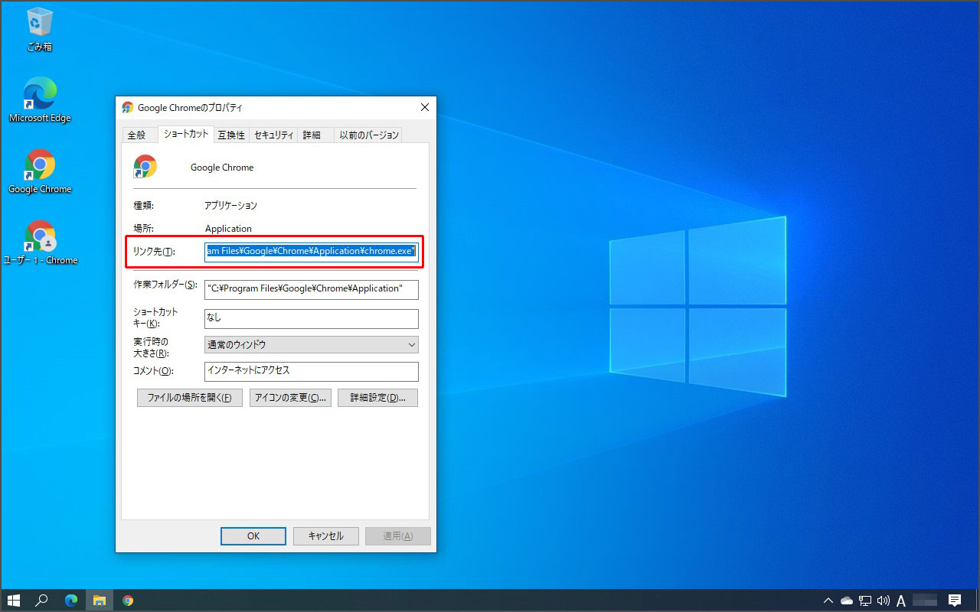
Task: Open File Explorer from the taskbar
Action: coord(99,601)
